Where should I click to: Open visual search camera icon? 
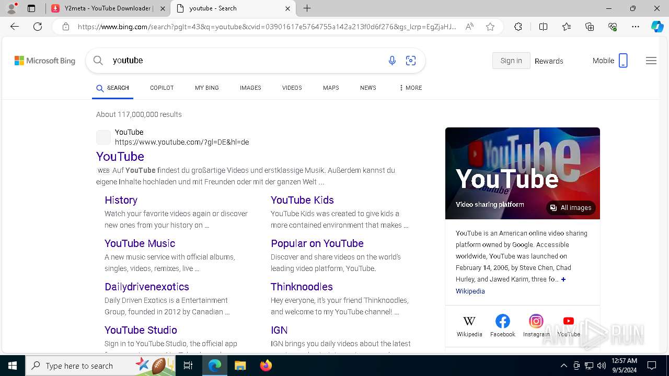[411, 61]
